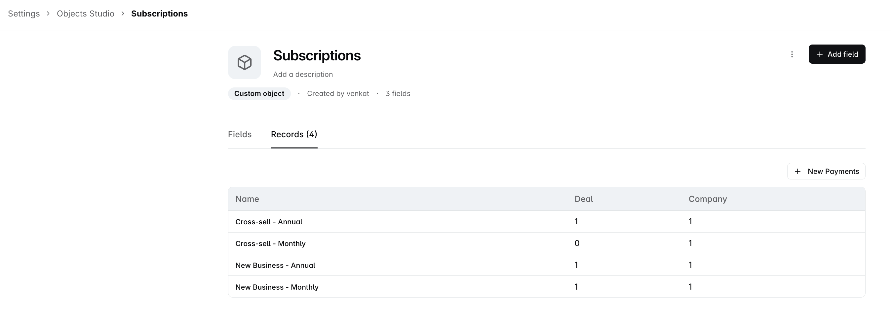Click the Custom object badge
Image resolution: width=891 pixels, height=318 pixels.
(x=259, y=94)
